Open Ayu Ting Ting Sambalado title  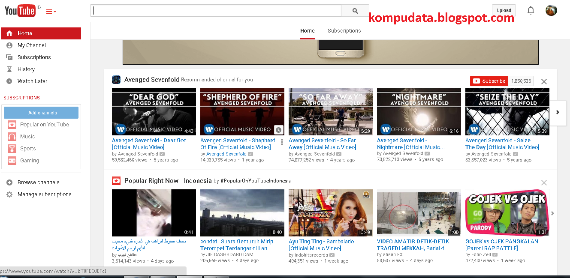[321, 245]
